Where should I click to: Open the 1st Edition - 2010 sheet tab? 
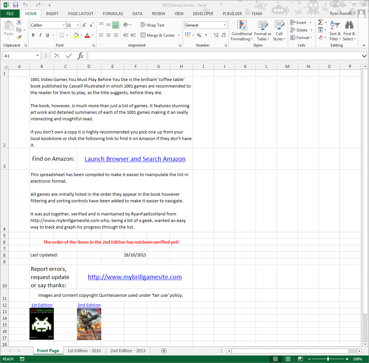tap(84, 351)
